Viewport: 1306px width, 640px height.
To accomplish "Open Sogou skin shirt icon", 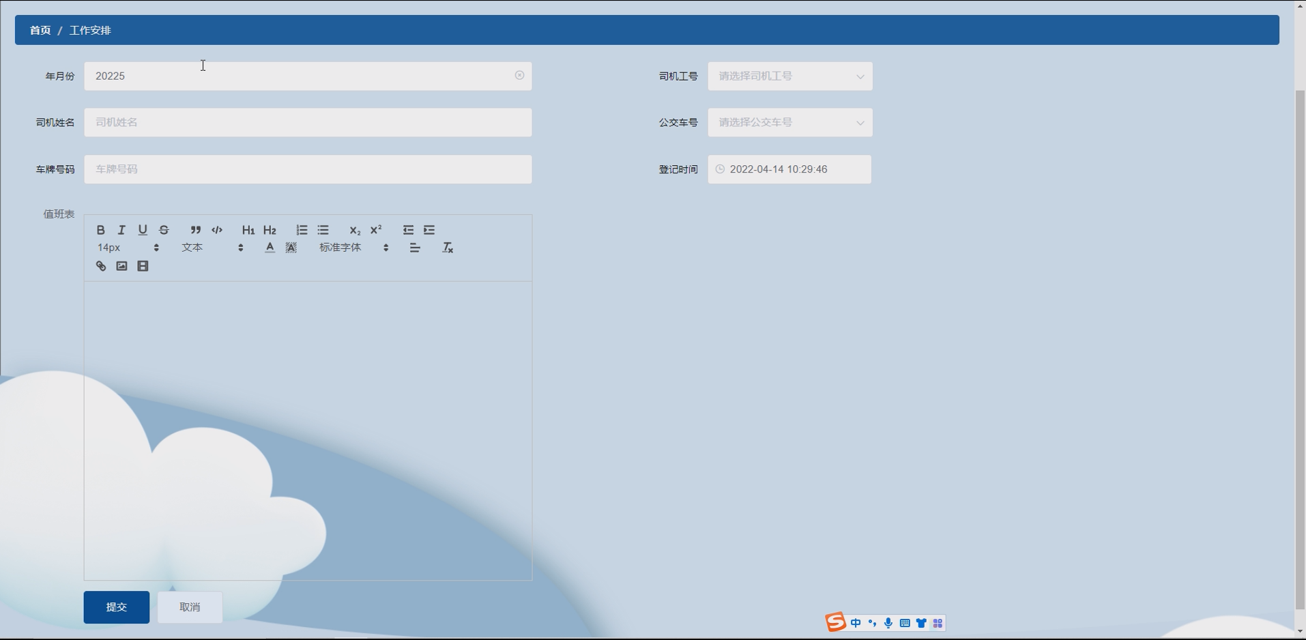I will 921,623.
